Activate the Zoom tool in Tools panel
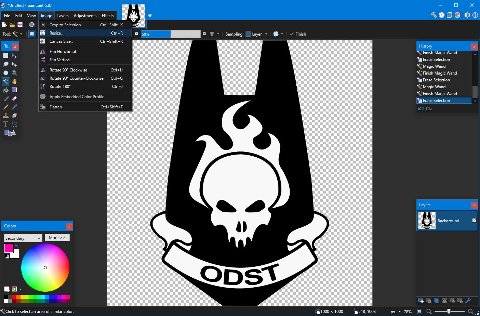Viewport: 480px width, 316px height. pos(14,73)
